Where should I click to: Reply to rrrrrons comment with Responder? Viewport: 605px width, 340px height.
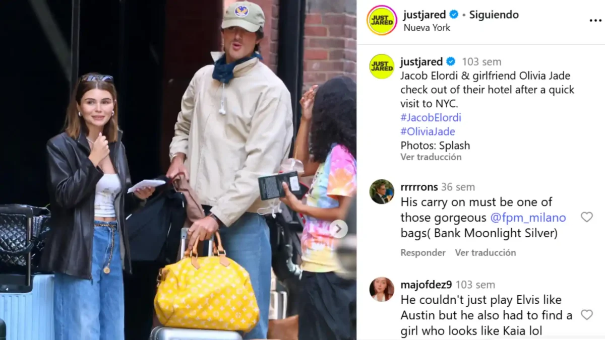423,253
